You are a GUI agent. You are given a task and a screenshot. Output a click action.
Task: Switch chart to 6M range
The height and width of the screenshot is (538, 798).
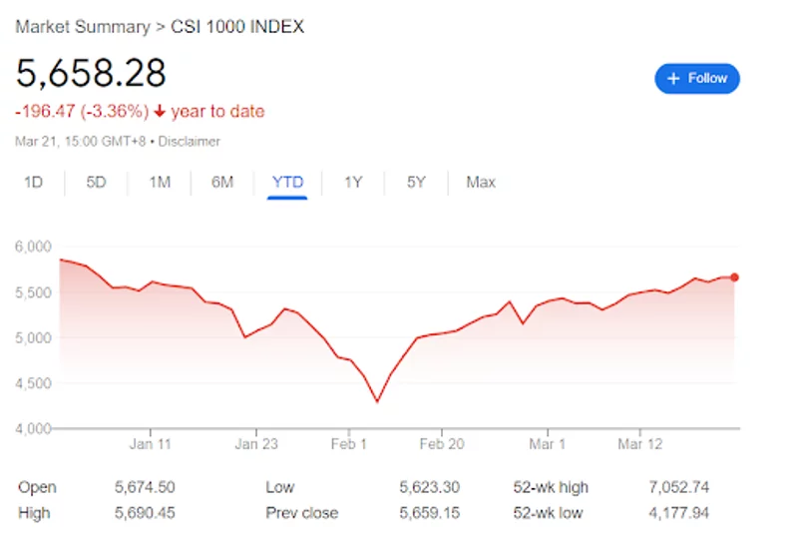[222, 182]
